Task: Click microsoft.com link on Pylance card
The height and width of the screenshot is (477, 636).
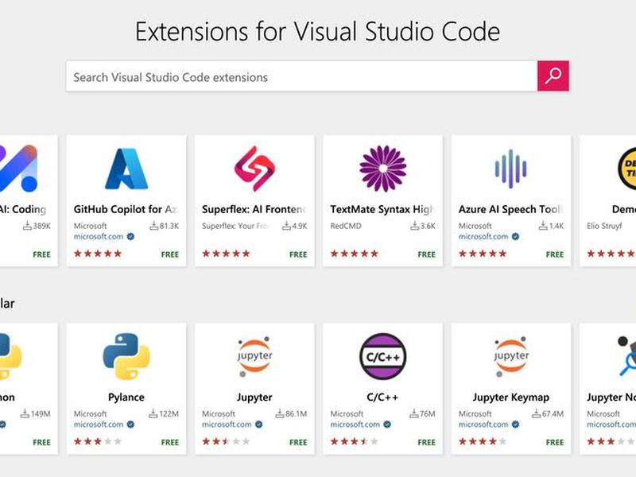Action: [99, 425]
